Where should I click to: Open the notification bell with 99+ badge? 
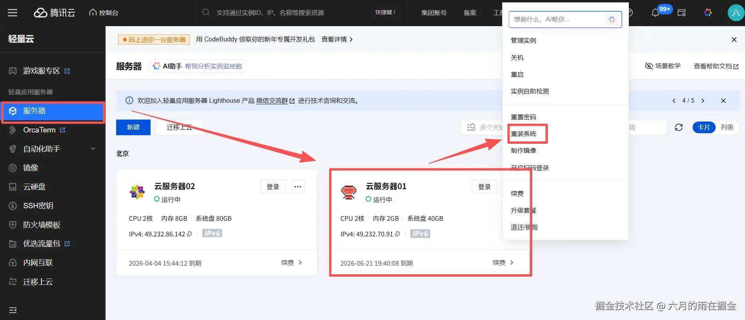[655, 13]
